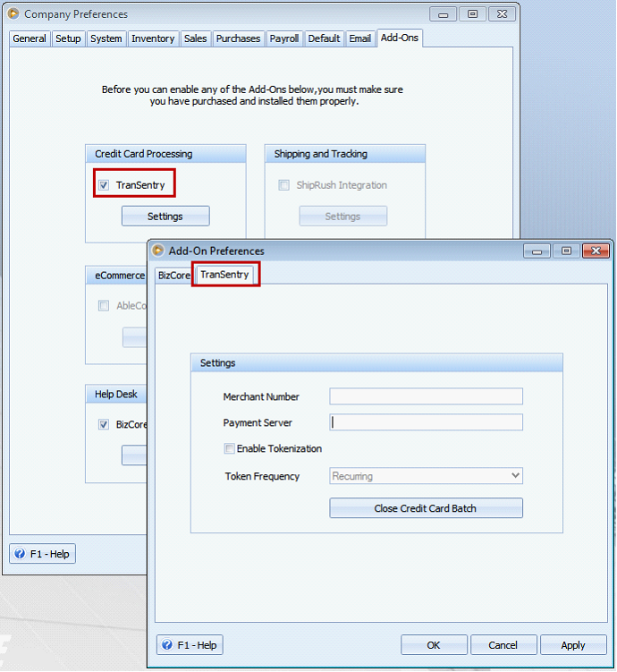Screen dimensions: 617x672
Task: Click the Merchant Number input field
Action: click(426, 396)
